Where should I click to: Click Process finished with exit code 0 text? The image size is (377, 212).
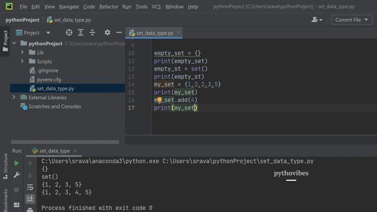click(x=97, y=208)
